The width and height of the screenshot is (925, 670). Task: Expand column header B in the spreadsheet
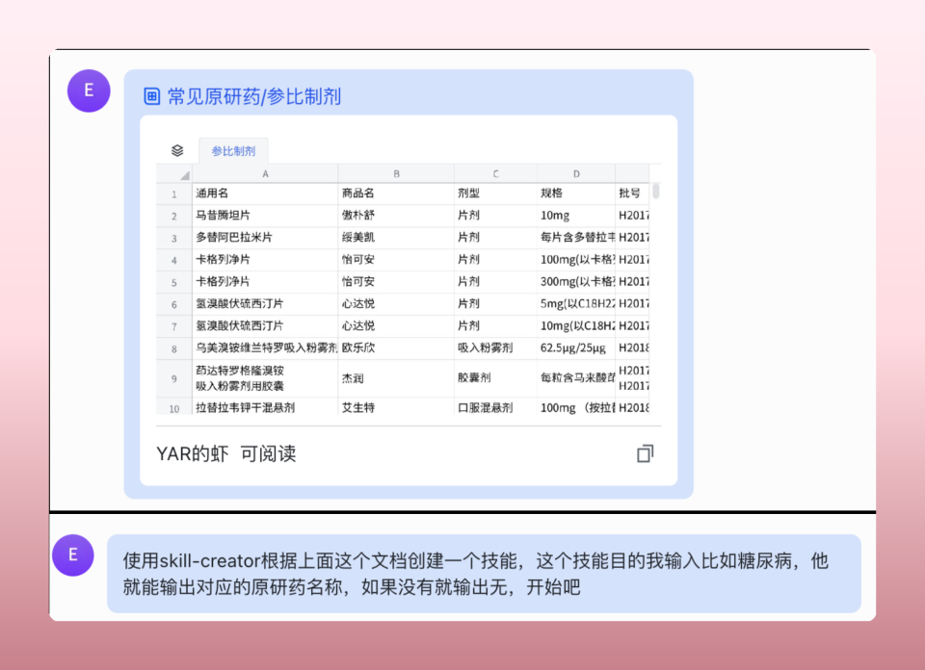click(x=395, y=174)
